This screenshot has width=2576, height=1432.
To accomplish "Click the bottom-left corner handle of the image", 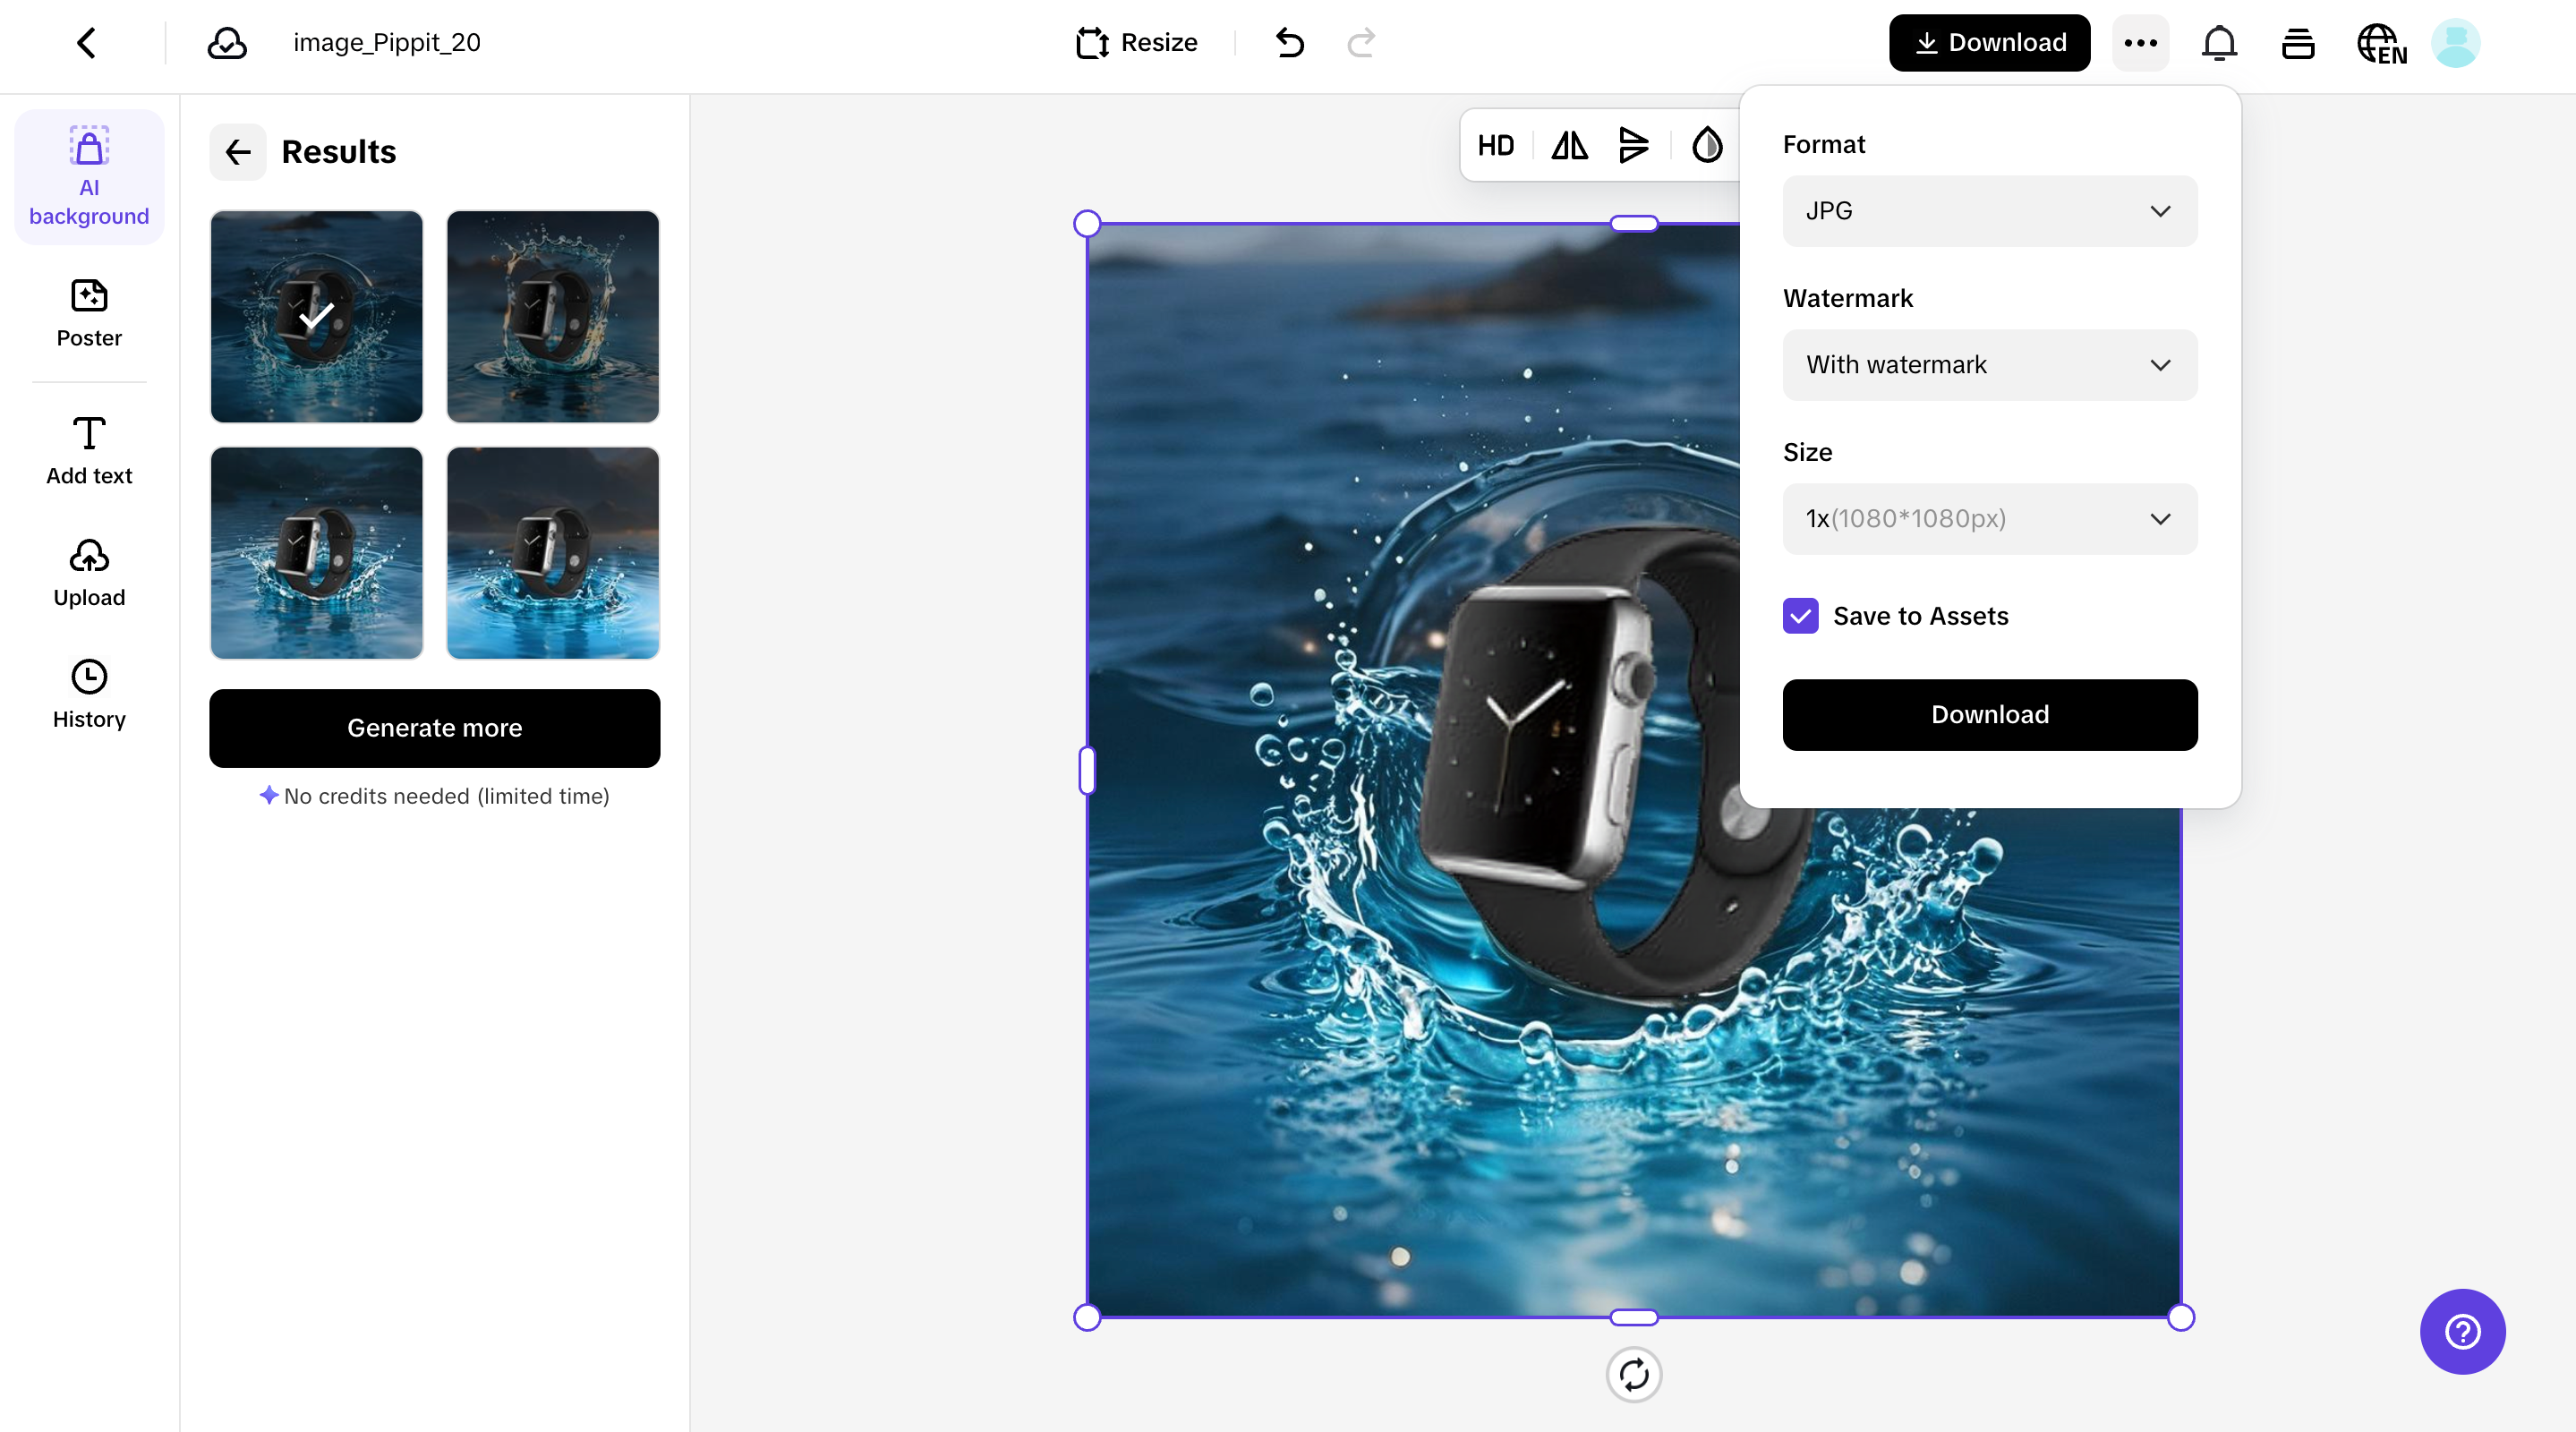I will tap(1087, 1318).
